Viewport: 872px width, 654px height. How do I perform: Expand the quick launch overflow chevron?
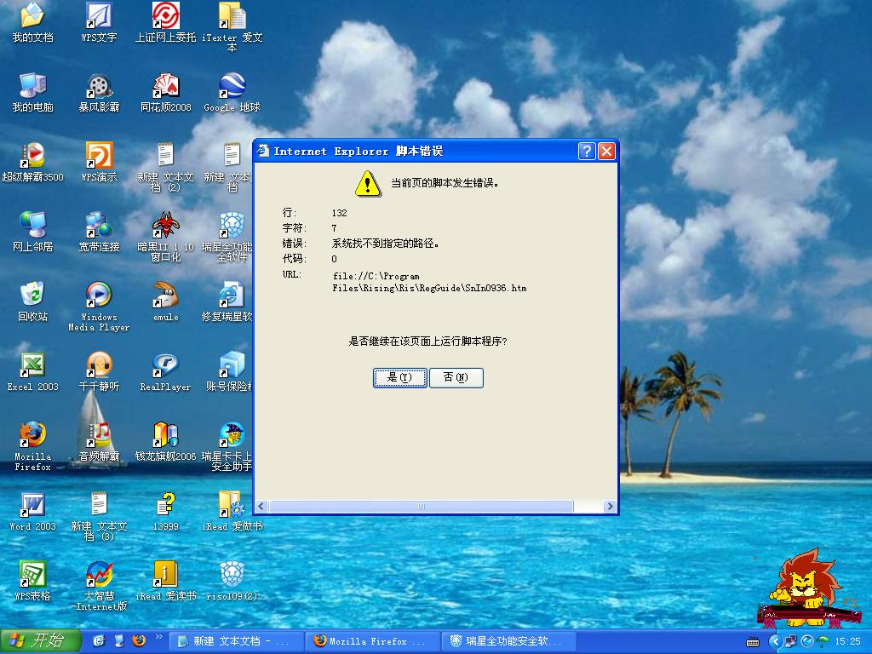[x=158, y=637]
